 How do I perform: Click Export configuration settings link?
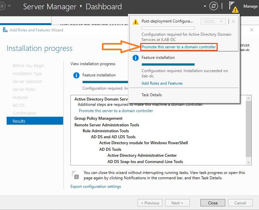[x=96, y=187]
